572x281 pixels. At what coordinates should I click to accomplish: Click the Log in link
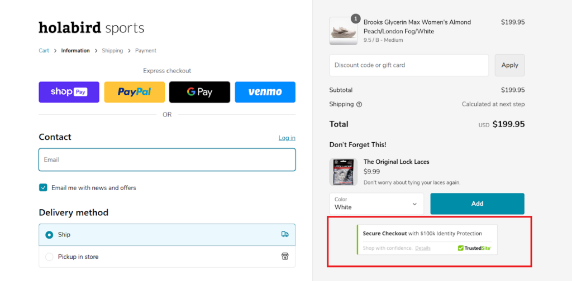287,138
